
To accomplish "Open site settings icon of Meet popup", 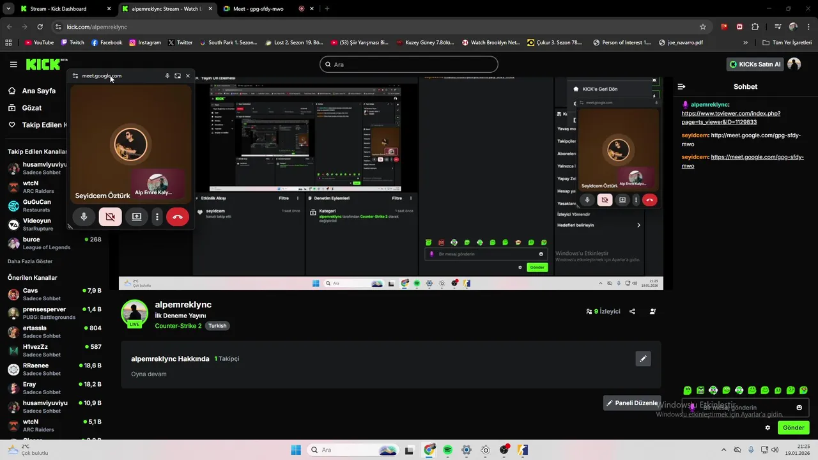I will click(x=75, y=75).
